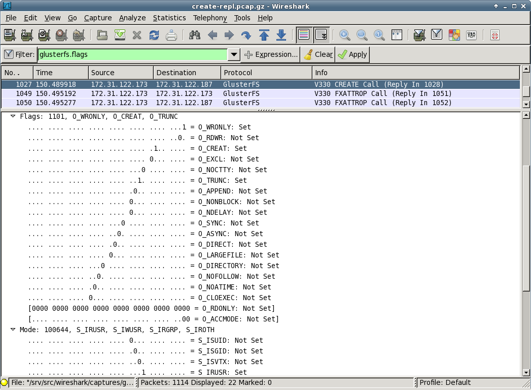Open the Expression builder button

click(271, 55)
